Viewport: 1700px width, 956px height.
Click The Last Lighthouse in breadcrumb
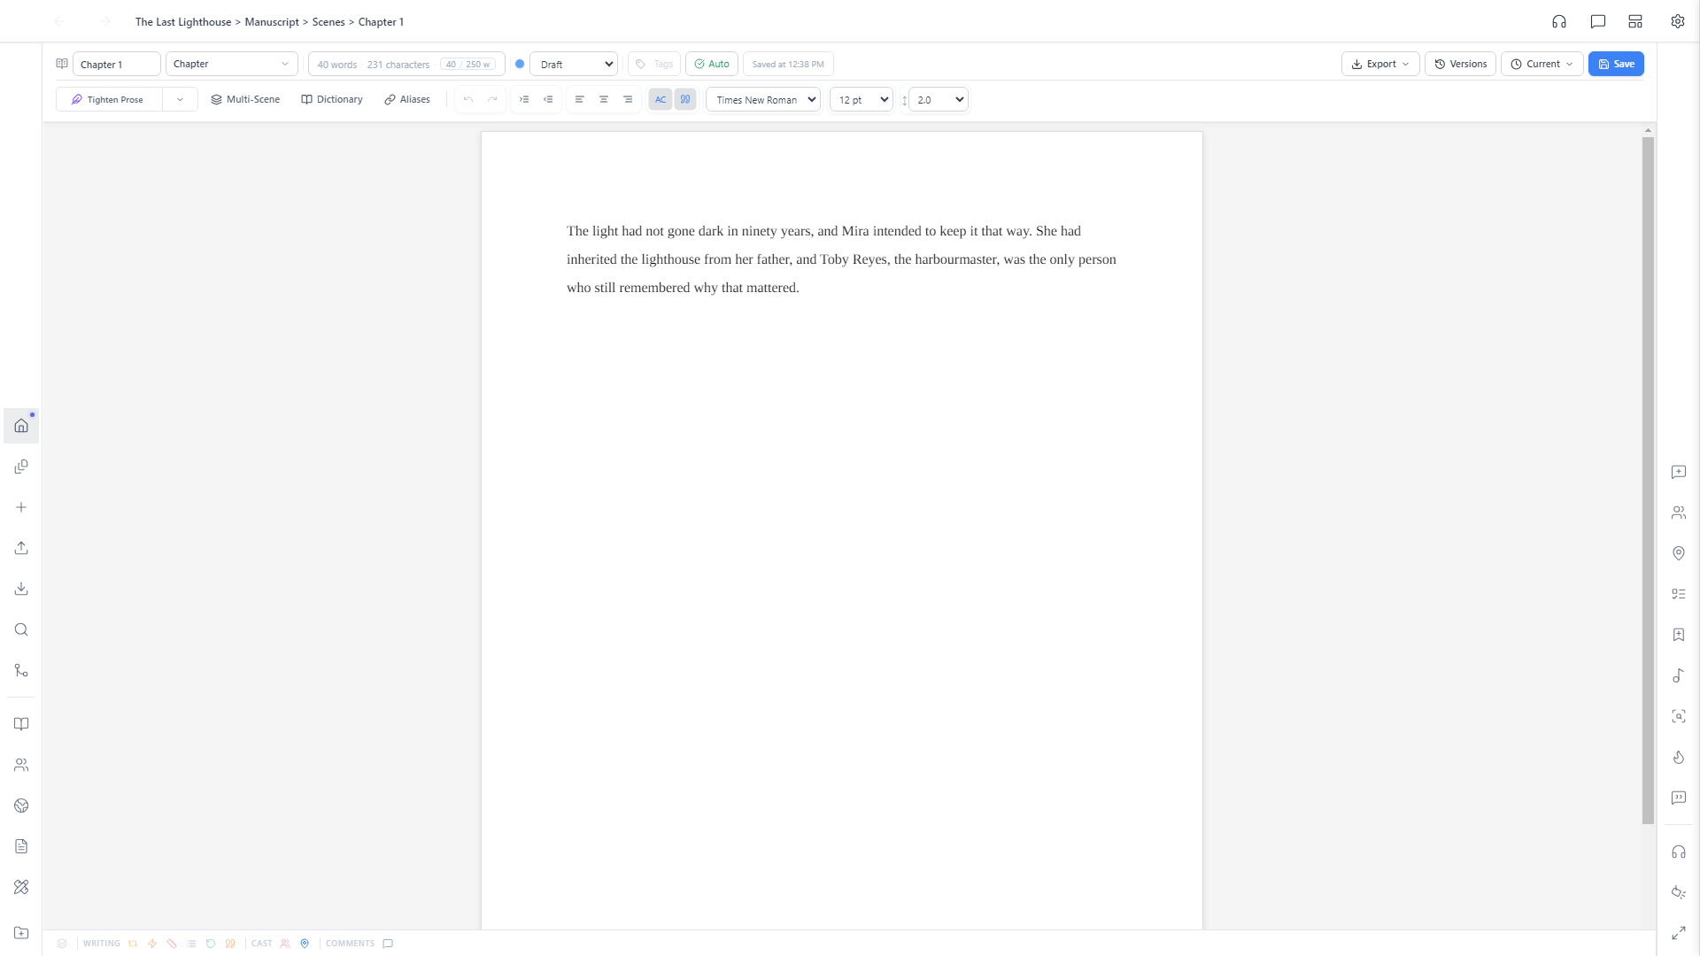click(183, 21)
